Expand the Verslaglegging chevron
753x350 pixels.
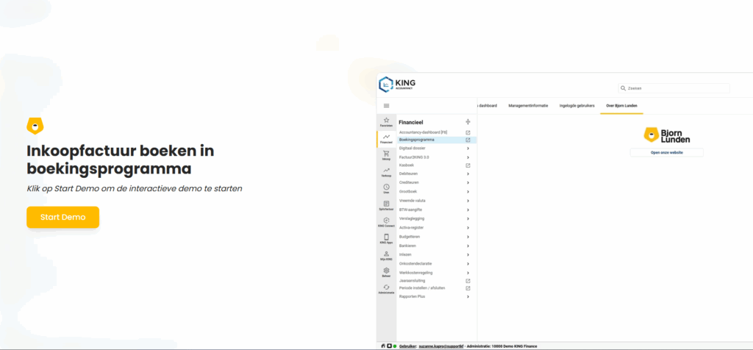(x=468, y=219)
